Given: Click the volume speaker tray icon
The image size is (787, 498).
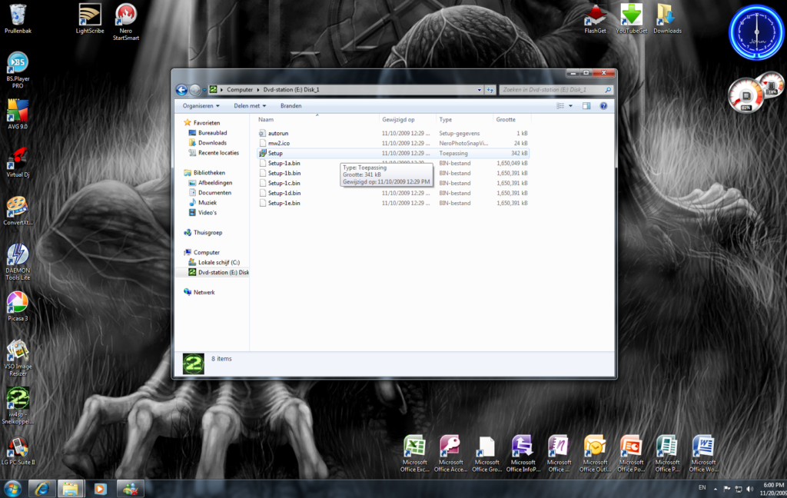Looking at the screenshot, I should point(750,489).
